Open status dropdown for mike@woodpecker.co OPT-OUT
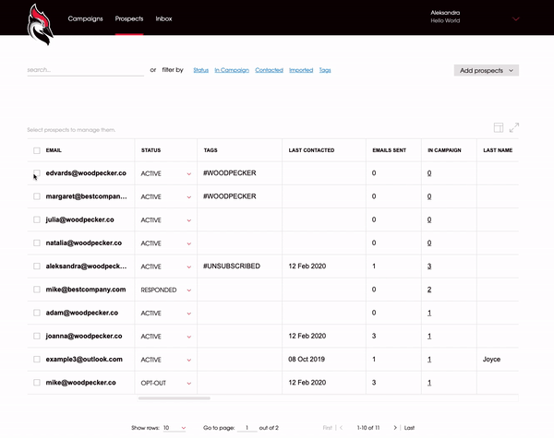 189,382
